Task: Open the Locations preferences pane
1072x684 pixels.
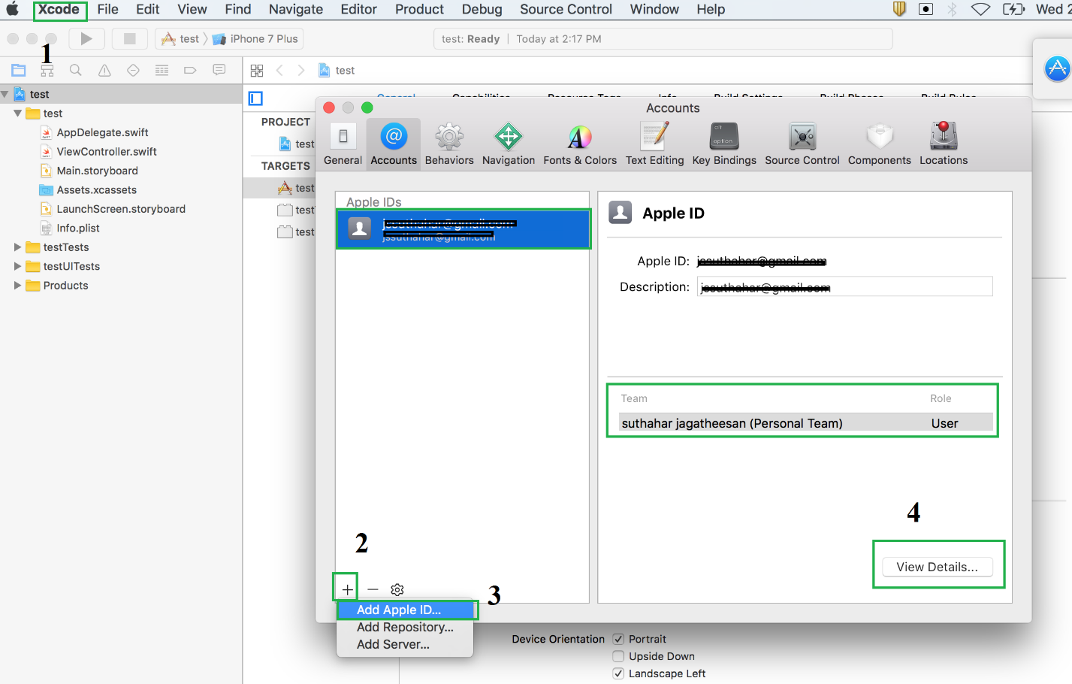Action: pyautogui.click(x=944, y=144)
